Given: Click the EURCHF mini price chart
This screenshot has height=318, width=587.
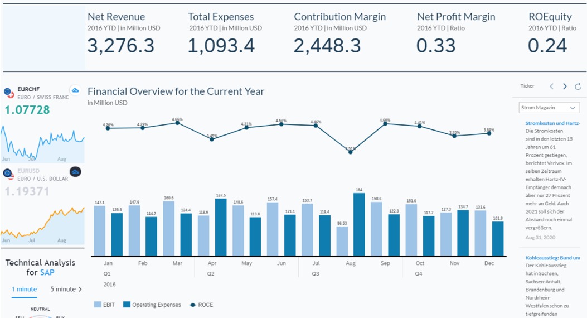Looking at the screenshot, I should (42, 142).
